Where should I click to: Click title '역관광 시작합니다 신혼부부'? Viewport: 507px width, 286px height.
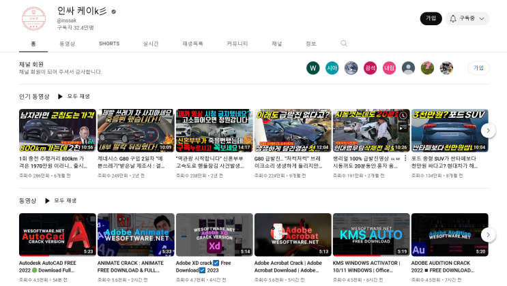[209, 162]
